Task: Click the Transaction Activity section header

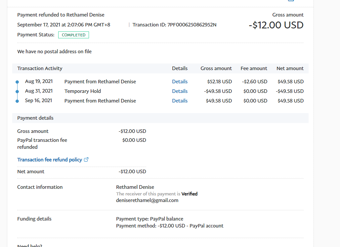Action: (40, 68)
